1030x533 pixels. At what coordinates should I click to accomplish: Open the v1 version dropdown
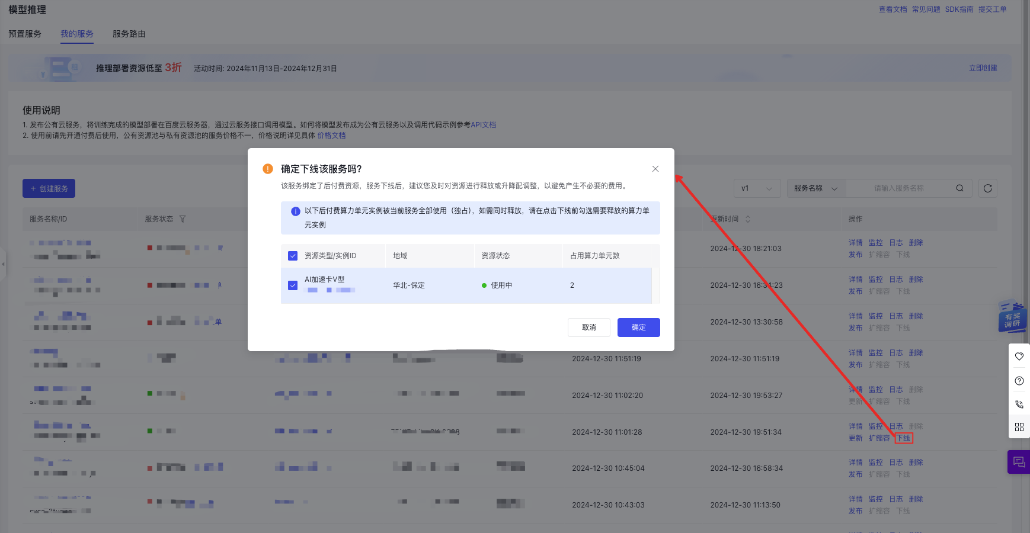(x=757, y=188)
